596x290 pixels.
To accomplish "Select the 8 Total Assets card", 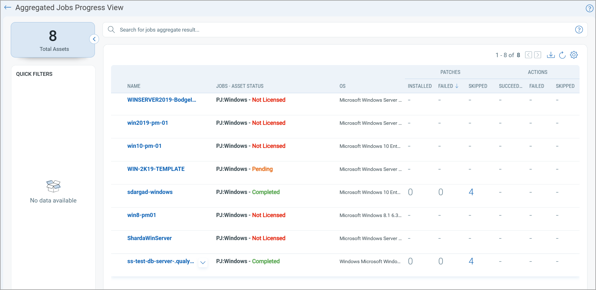I will coord(53,40).
